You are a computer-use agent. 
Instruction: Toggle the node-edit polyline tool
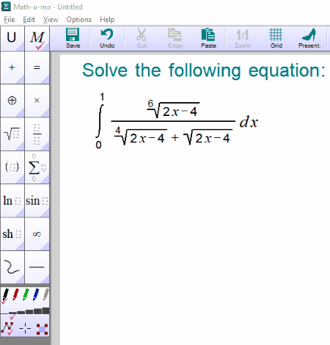tap(7, 328)
